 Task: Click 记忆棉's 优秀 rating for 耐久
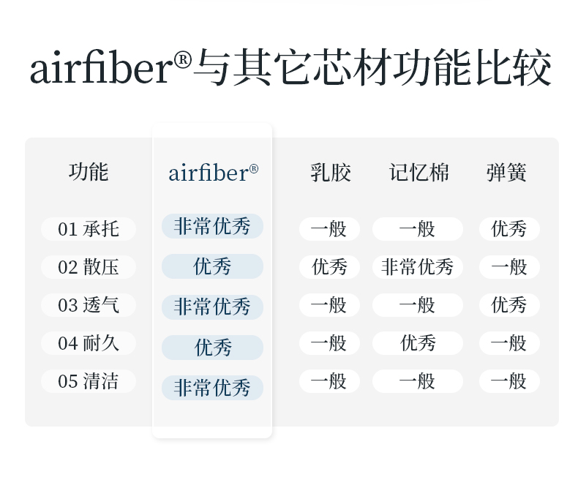click(418, 343)
